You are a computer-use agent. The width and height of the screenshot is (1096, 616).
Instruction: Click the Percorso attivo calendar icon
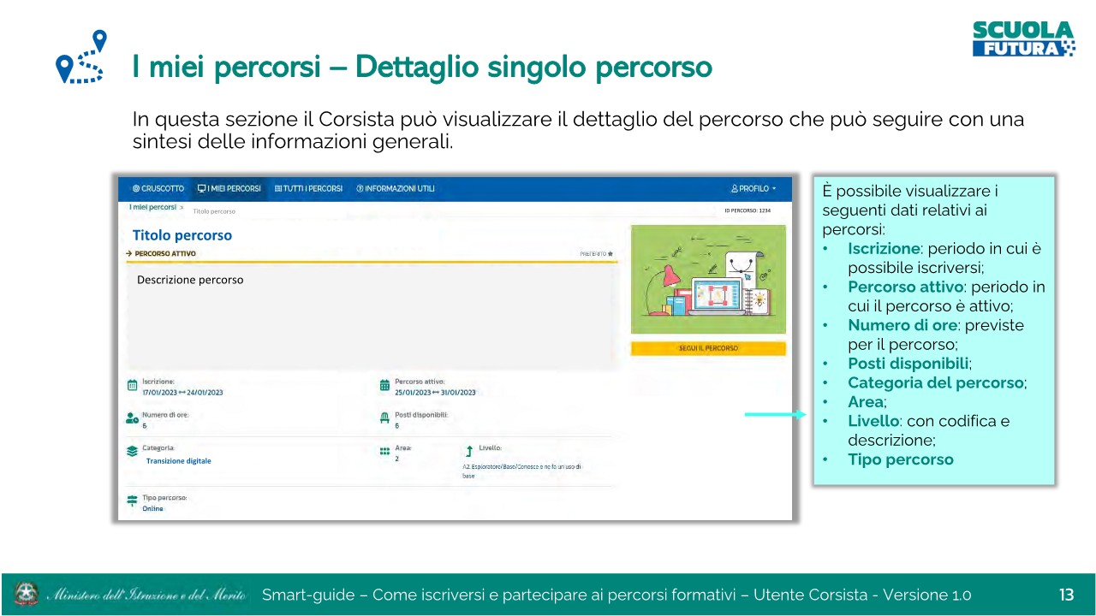click(384, 386)
